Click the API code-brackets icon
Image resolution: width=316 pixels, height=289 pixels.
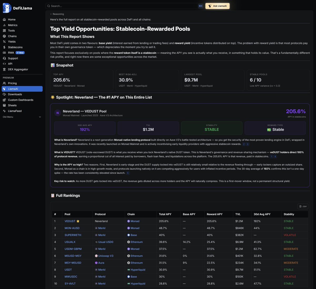click(x=4, y=64)
